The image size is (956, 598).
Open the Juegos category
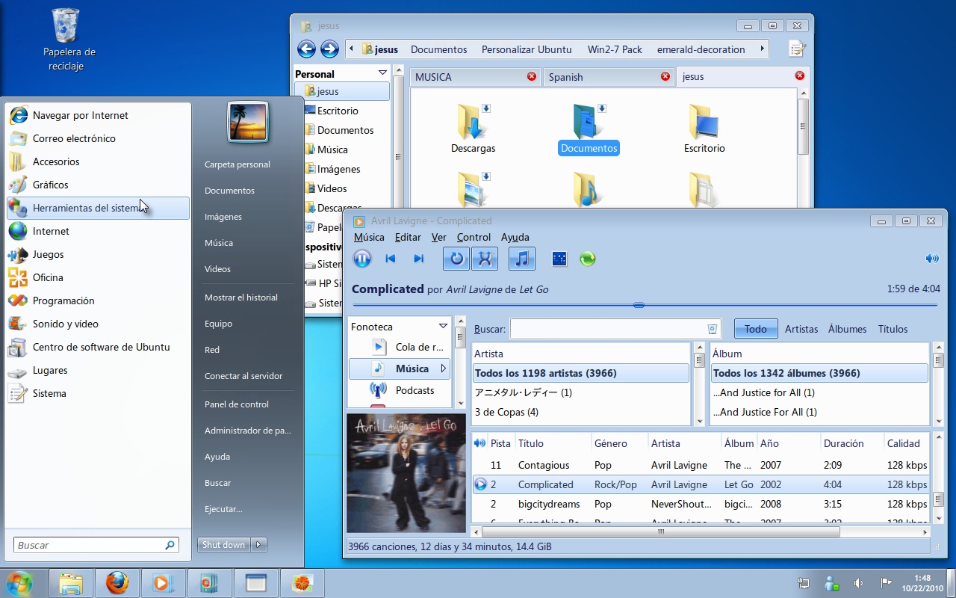pyautogui.click(x=98, y=254)
